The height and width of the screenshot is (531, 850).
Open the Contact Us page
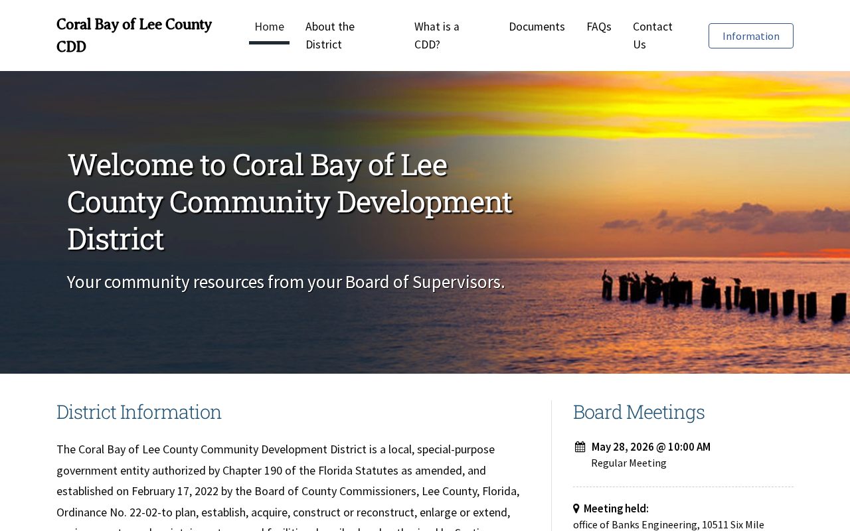[653, 35]
